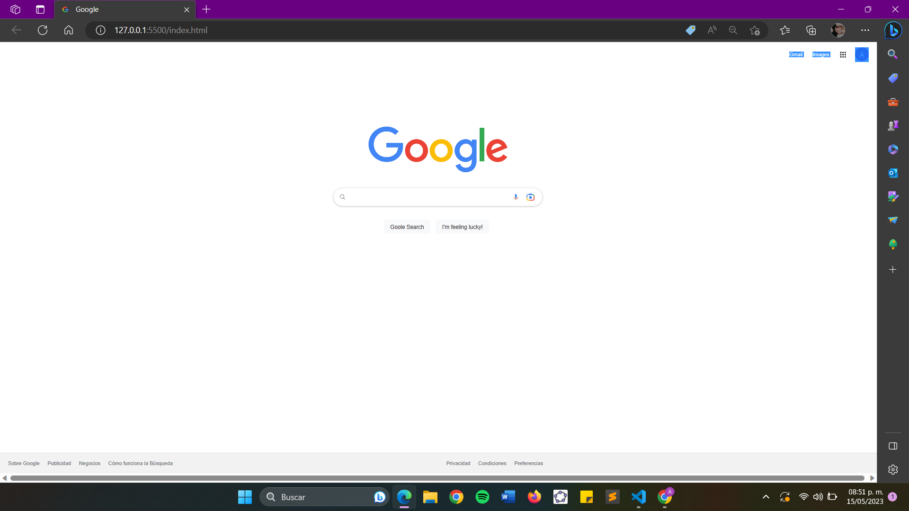Open Edge Settings and more menu

866,30
